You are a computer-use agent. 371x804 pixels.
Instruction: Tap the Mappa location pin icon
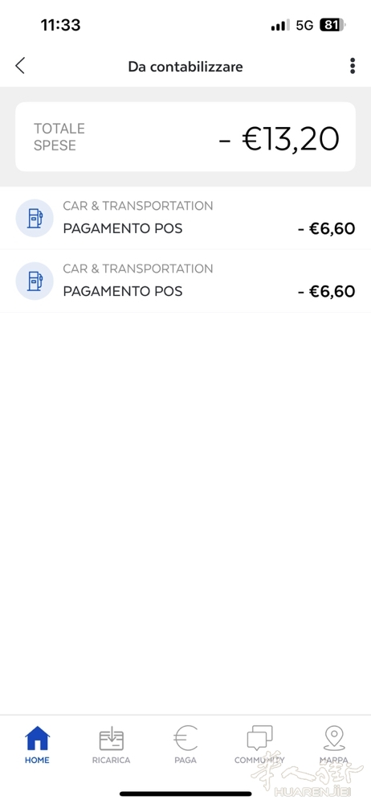click(x=334, y=738)
